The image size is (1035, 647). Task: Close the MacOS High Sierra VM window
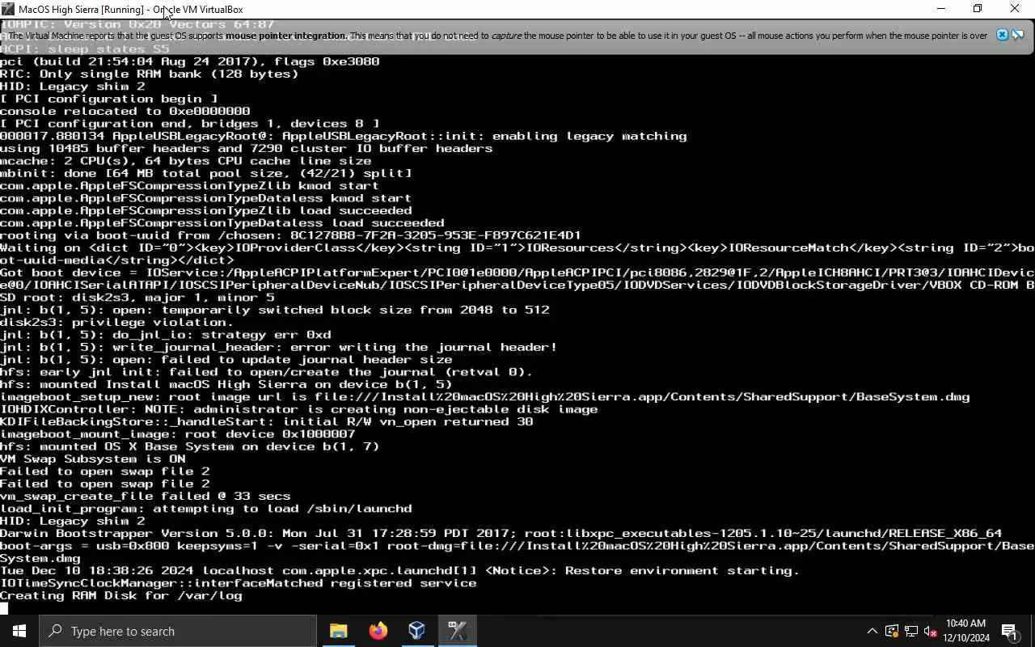[x=1015, y=9]
